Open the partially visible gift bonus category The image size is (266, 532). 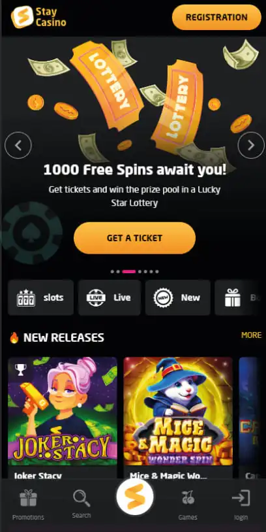pyautogui.click(x=241, y=297)
